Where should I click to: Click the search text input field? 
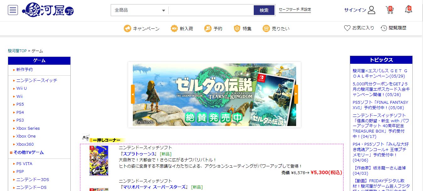[211, 10]
